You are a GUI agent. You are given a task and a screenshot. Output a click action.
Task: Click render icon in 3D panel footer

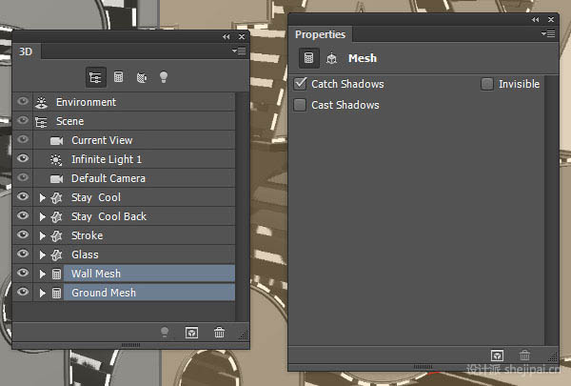coord(191,333)
